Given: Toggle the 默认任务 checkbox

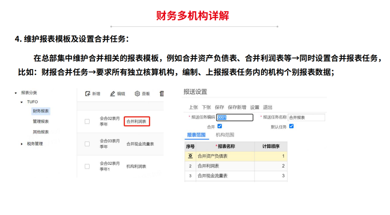Looking at the screenshot, I should coord(291,126).
